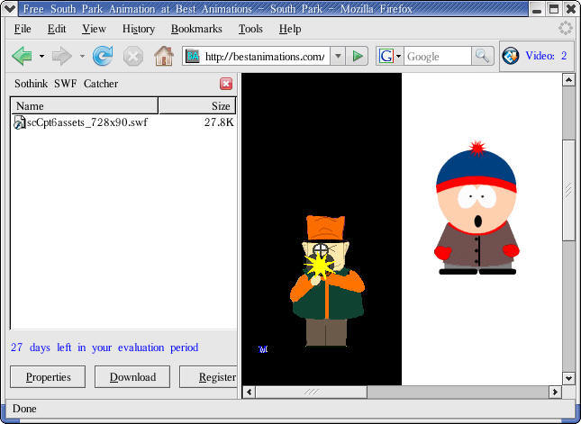
Task: Click the horizontal scrollbar left arrow
Action: (249, 392)
